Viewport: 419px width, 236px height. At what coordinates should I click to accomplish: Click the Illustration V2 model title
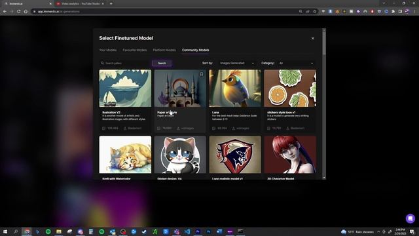(x=111, y=112)
